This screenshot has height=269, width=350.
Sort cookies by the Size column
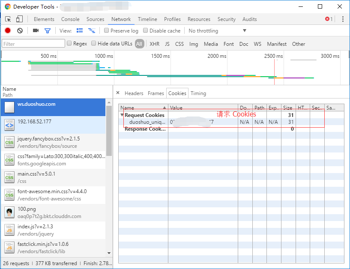tap(288, 108)
